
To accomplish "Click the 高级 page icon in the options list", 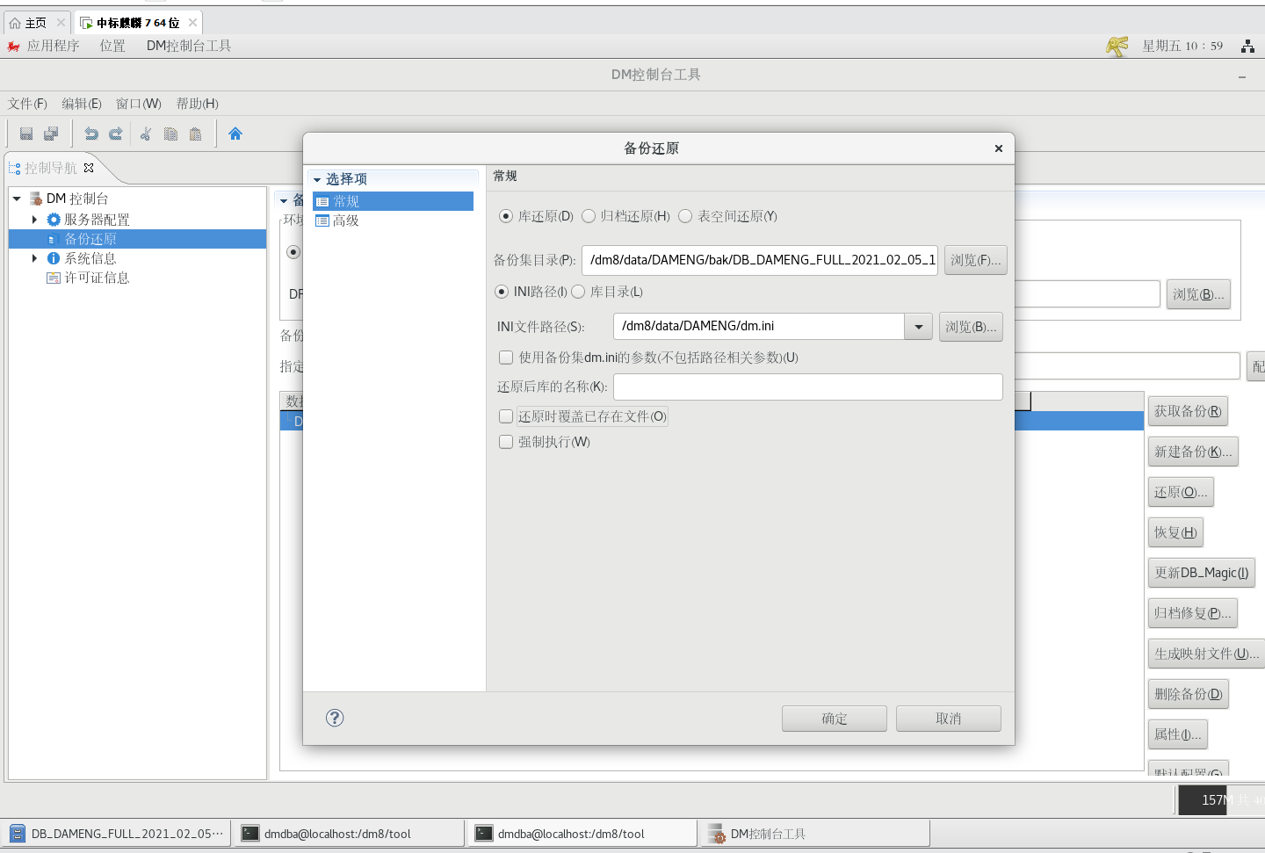I will (x=322, y=220).
